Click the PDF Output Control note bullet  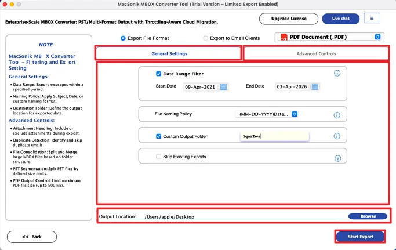tap(47, 183)
